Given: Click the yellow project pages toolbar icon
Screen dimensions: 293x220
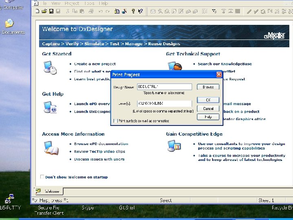Looking at the screenshot, I should [x=117, y=11].
